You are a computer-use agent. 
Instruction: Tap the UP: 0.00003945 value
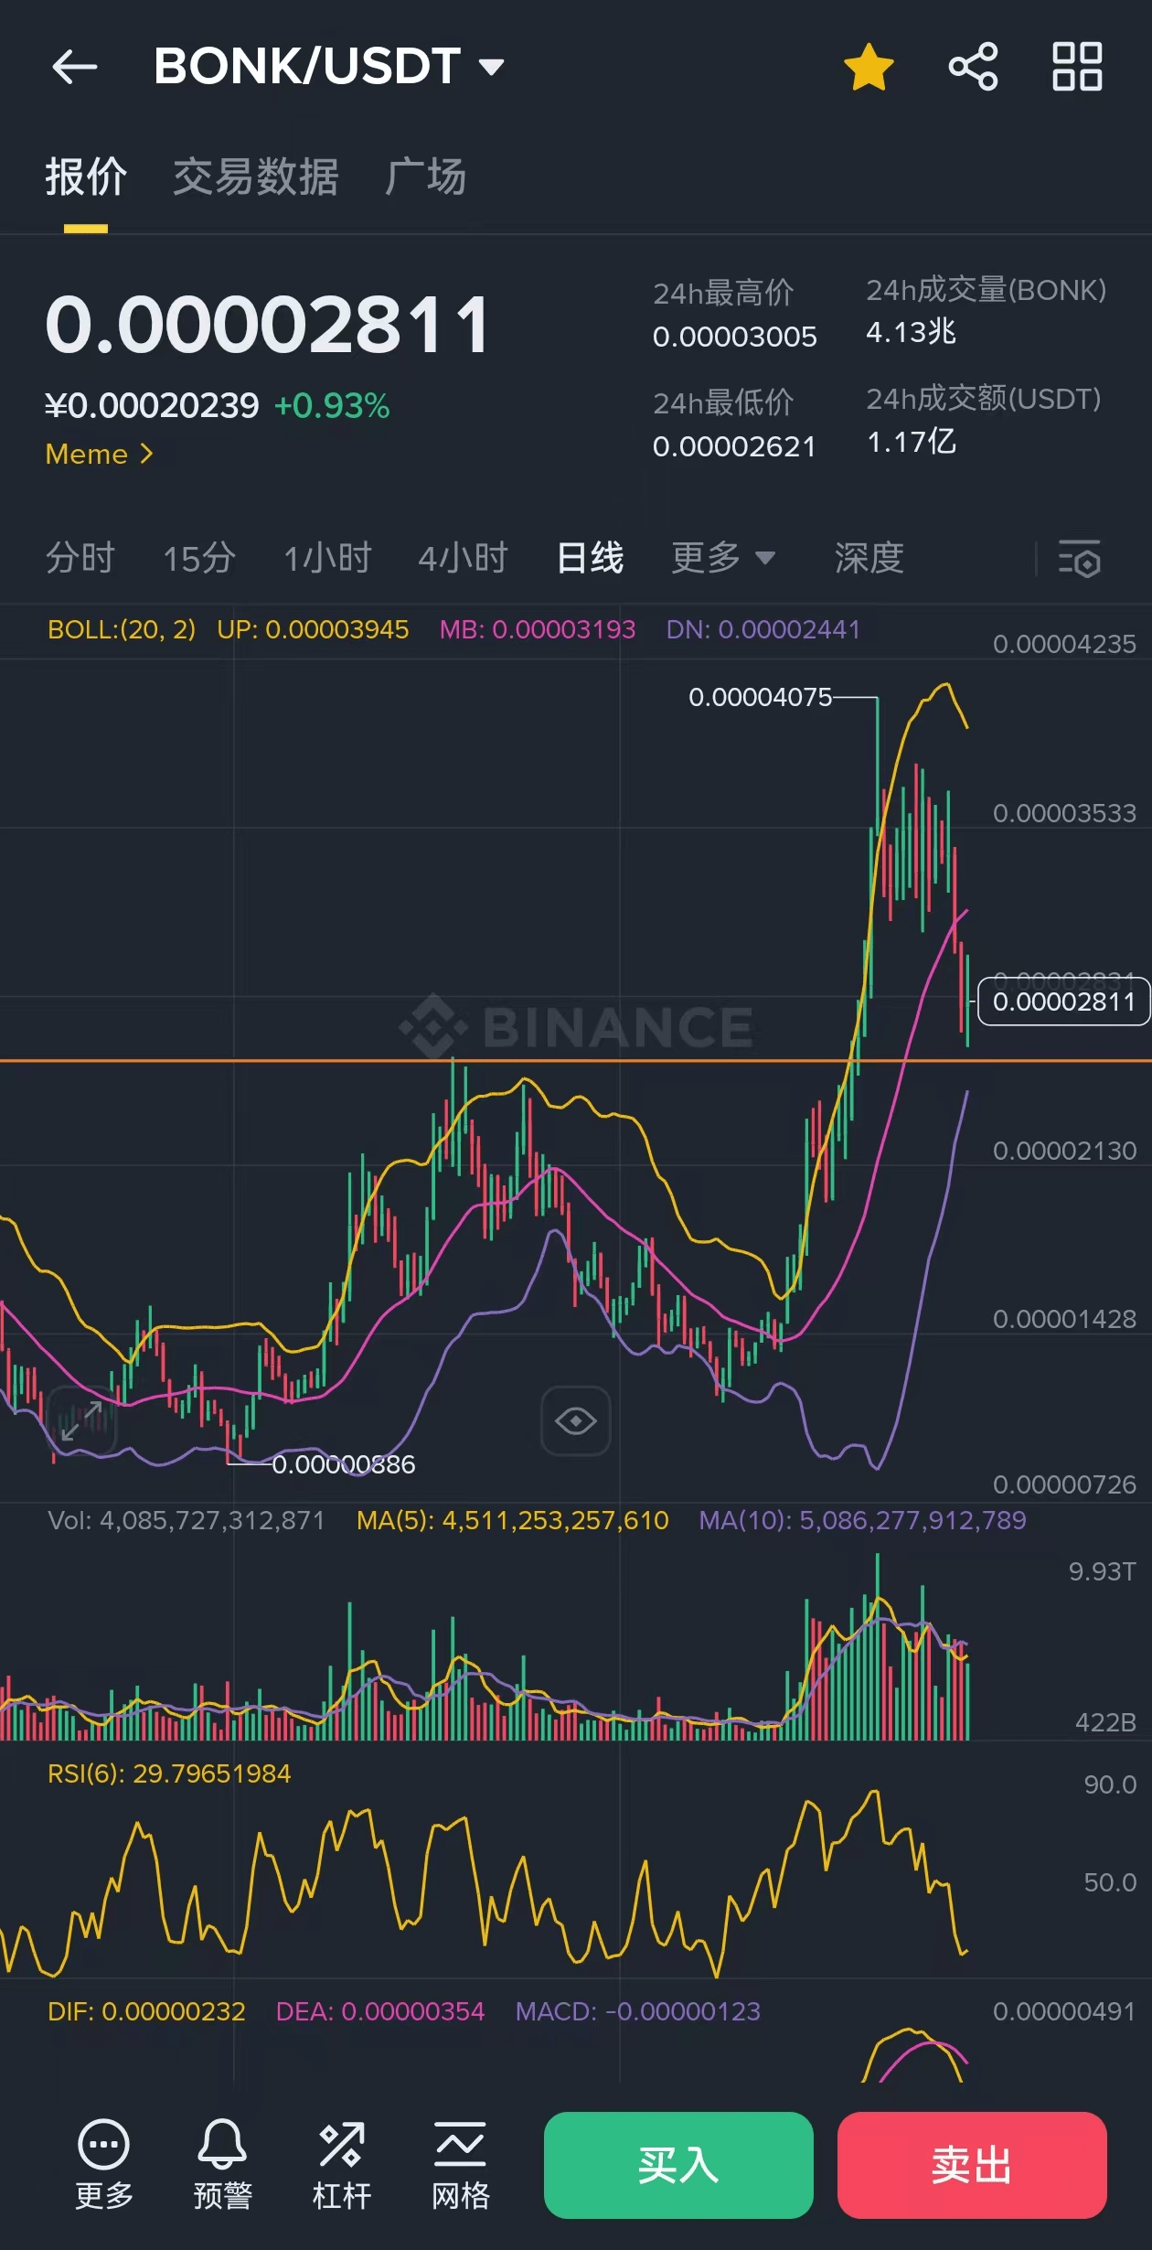(313, 629)
